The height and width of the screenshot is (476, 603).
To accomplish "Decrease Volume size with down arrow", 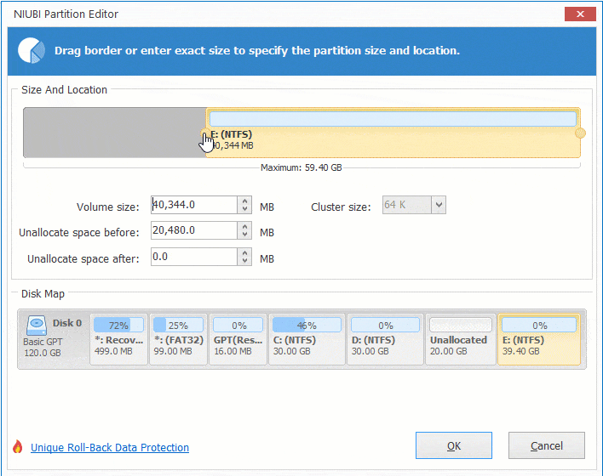I will (244, 209).
